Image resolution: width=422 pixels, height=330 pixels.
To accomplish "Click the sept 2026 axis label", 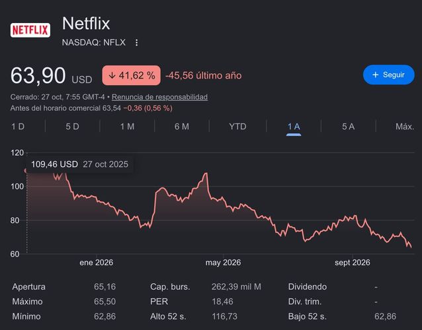I will point(353,262).
